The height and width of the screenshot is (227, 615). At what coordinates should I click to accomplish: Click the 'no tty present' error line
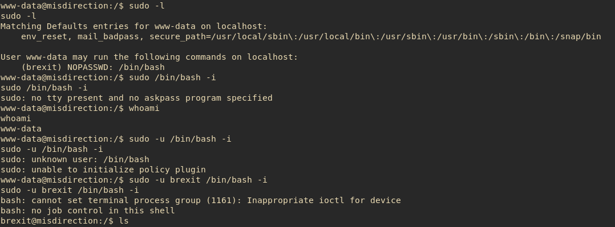(x=136, y=98)
